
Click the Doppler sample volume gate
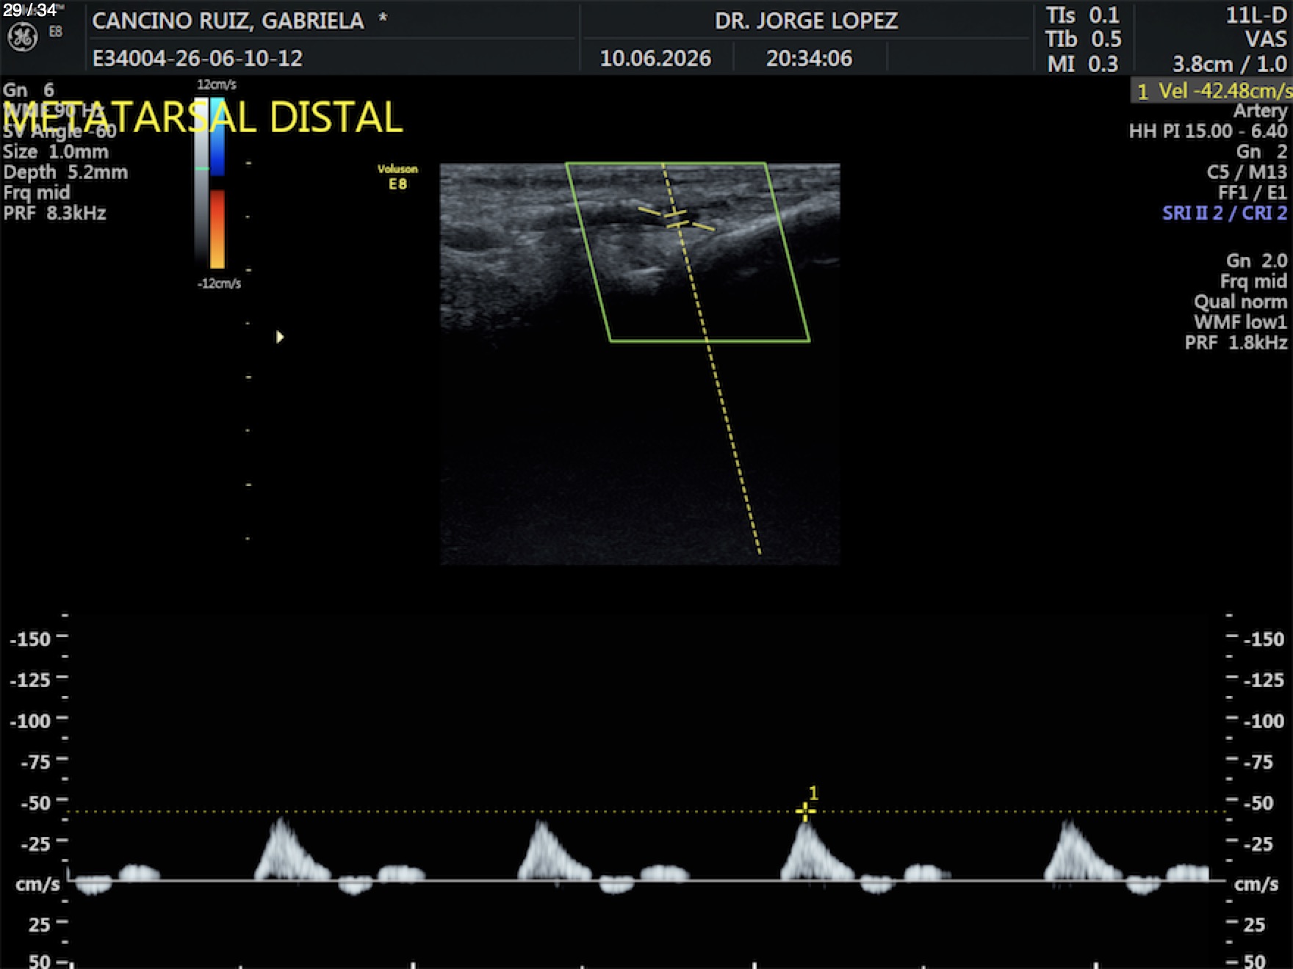[676, 218]
